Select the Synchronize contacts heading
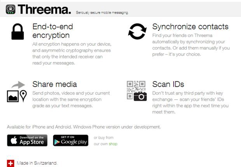 (x=190, y=26)
